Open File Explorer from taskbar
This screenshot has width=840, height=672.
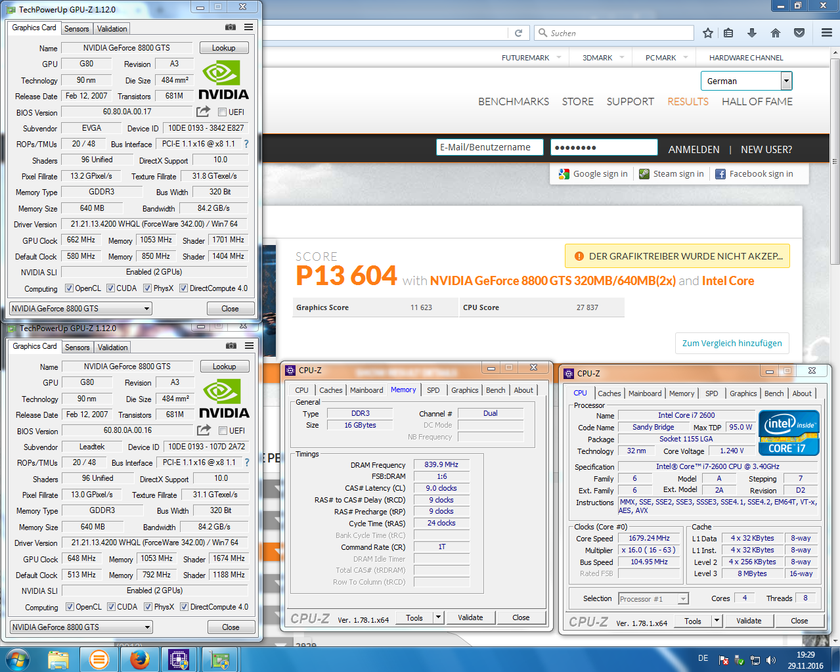pyautogui.click(x=58, y=660)
